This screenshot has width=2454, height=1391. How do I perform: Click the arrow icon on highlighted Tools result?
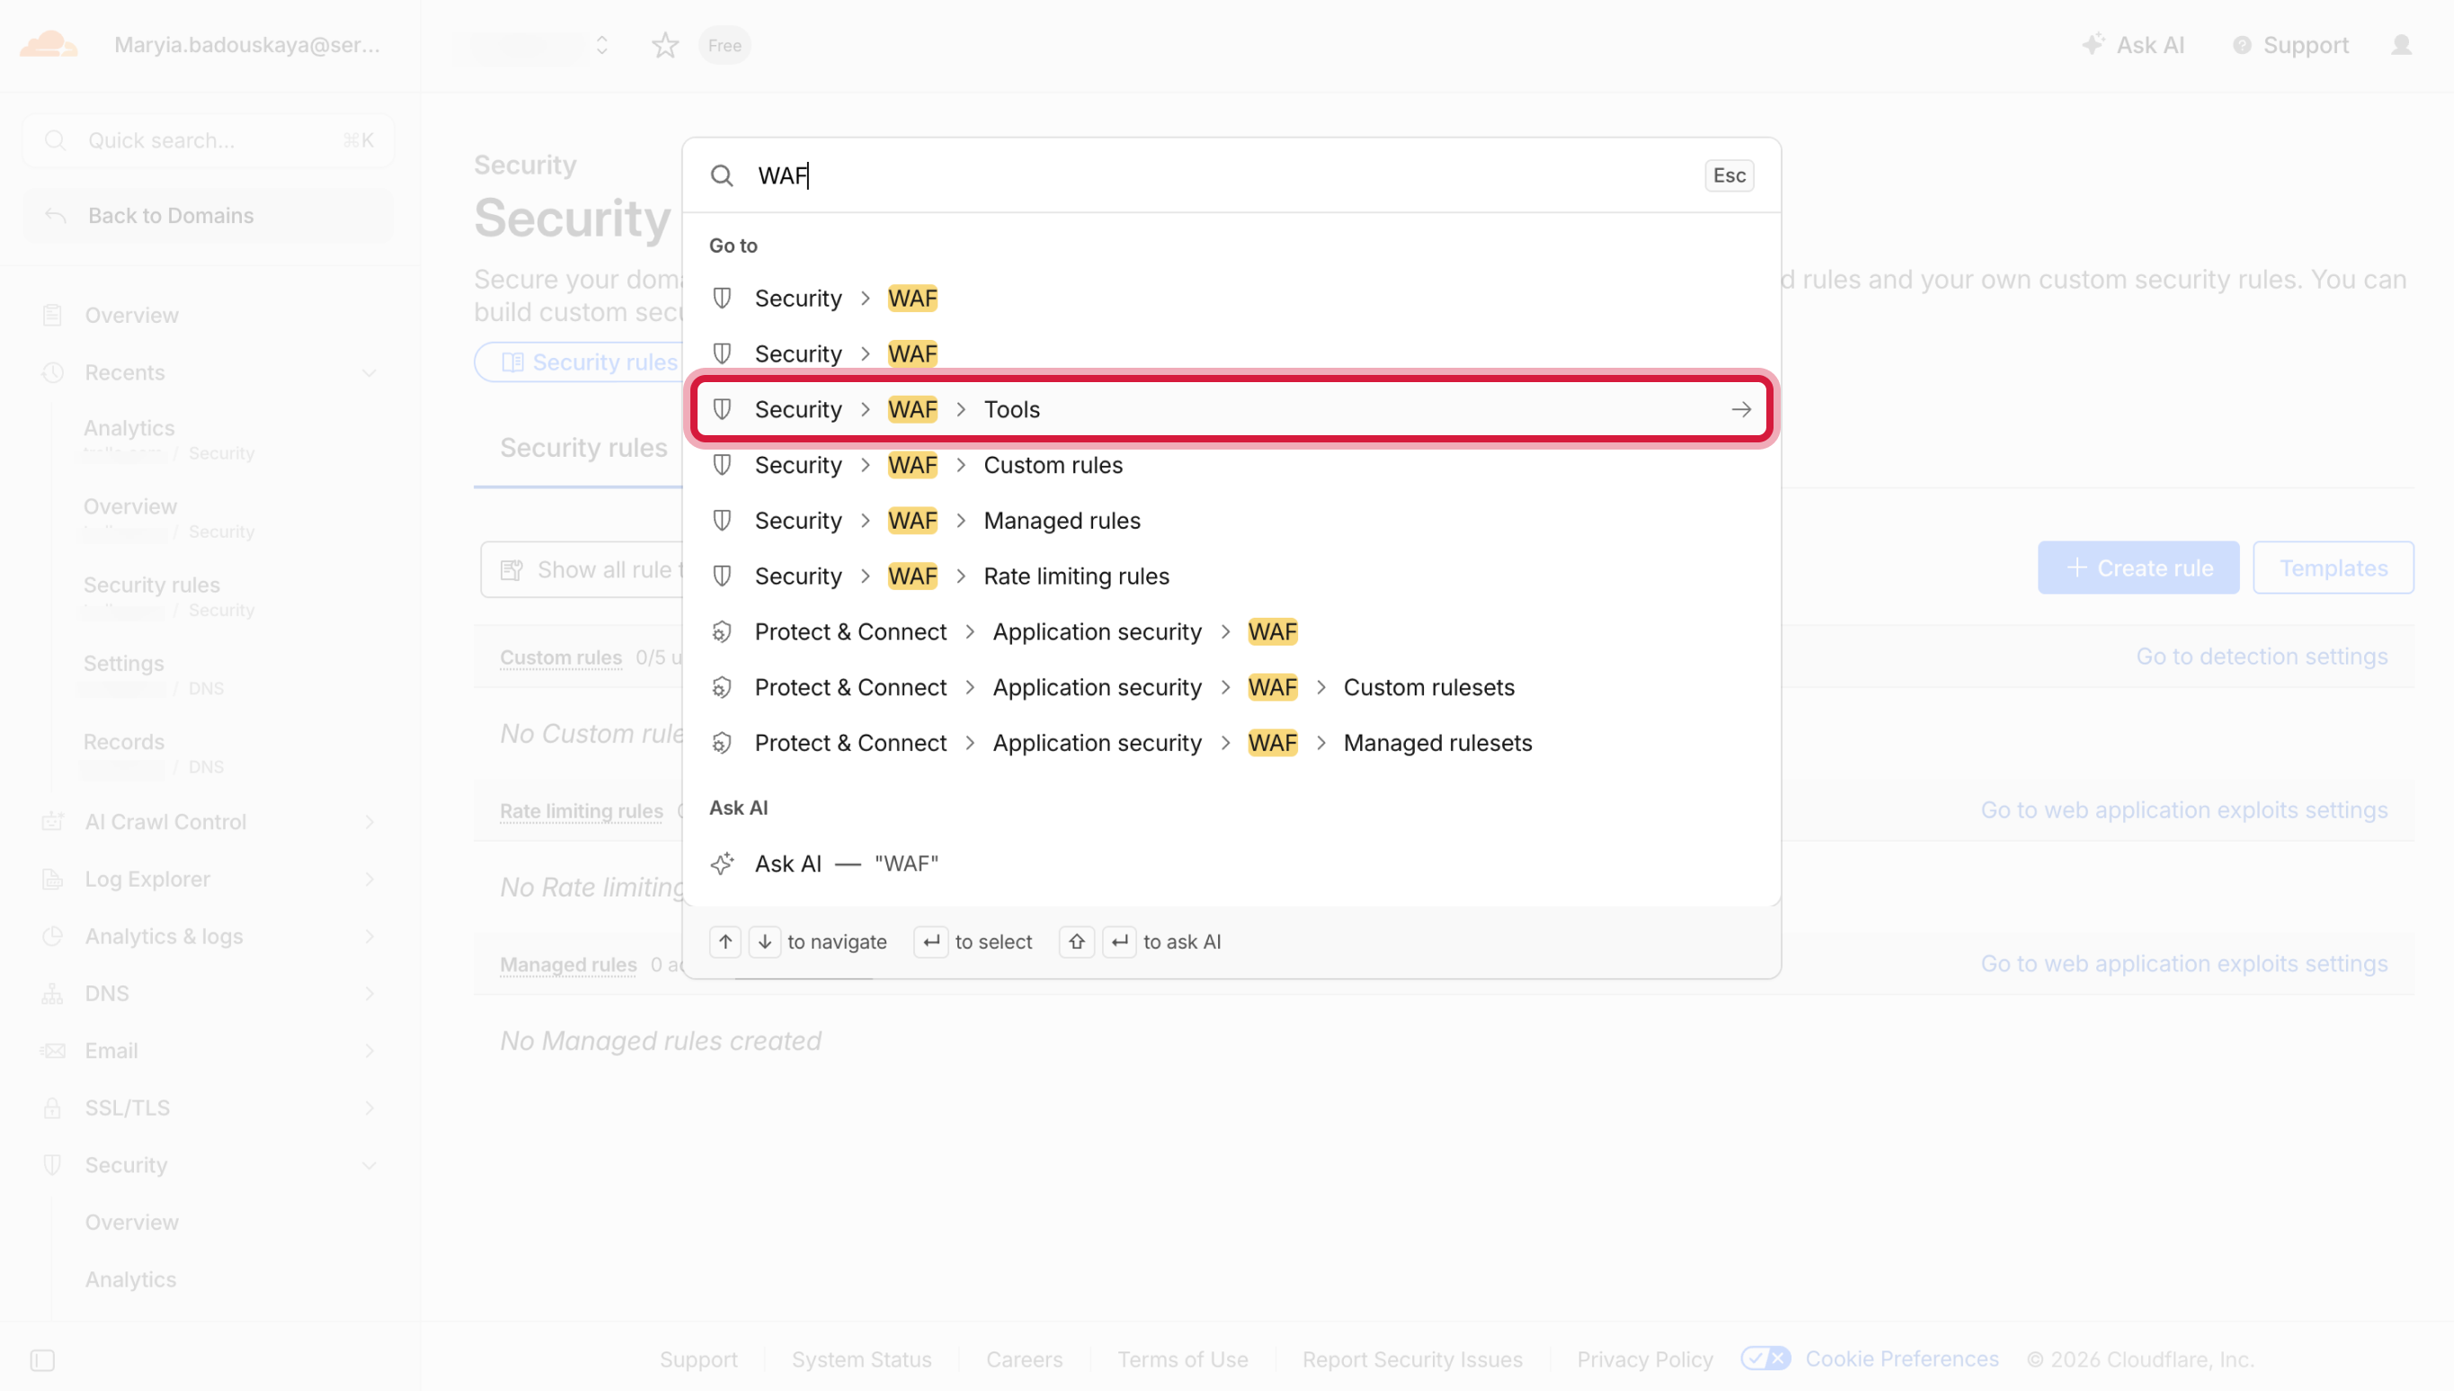[1740, 410]
